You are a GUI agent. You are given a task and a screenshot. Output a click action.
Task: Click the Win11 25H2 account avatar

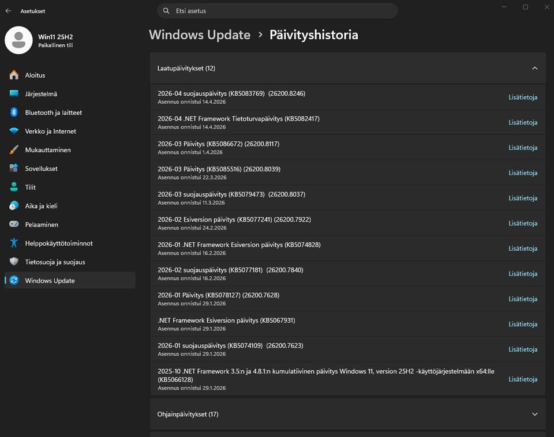coord(18,40)
